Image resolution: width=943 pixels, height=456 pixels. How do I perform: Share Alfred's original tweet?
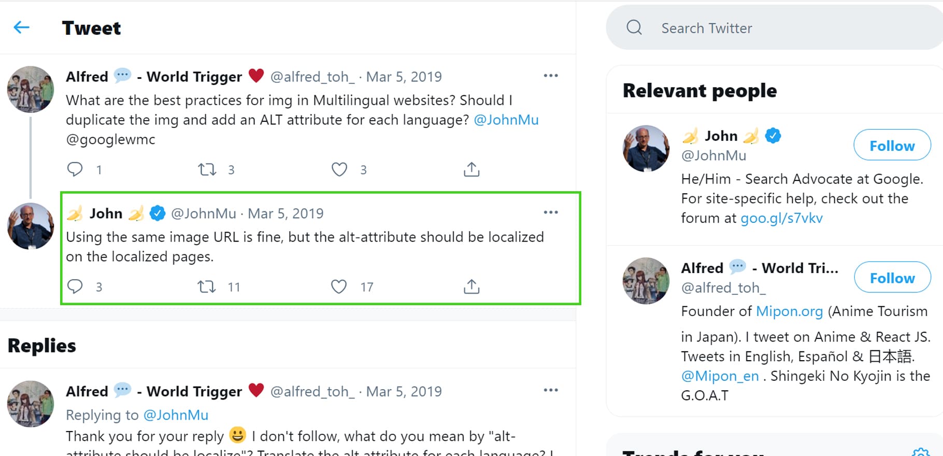pos(472,169)
